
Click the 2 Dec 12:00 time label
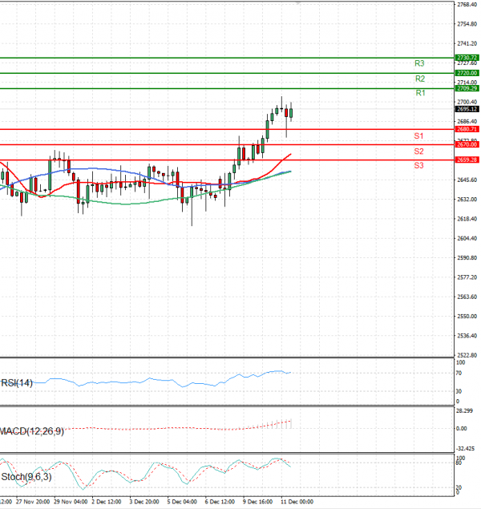(x=107, y=502)
